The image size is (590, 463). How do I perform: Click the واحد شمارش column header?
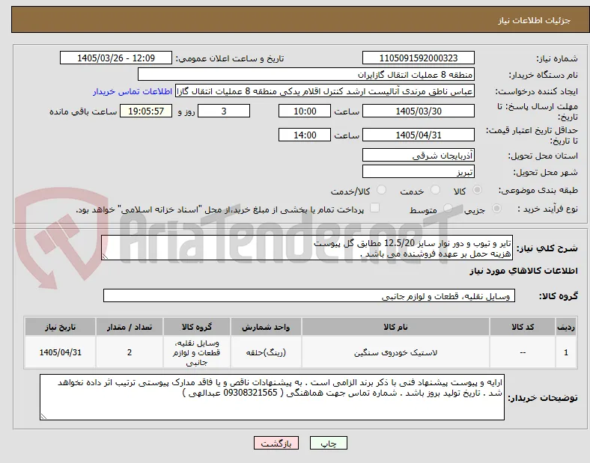tap(266, 327)
